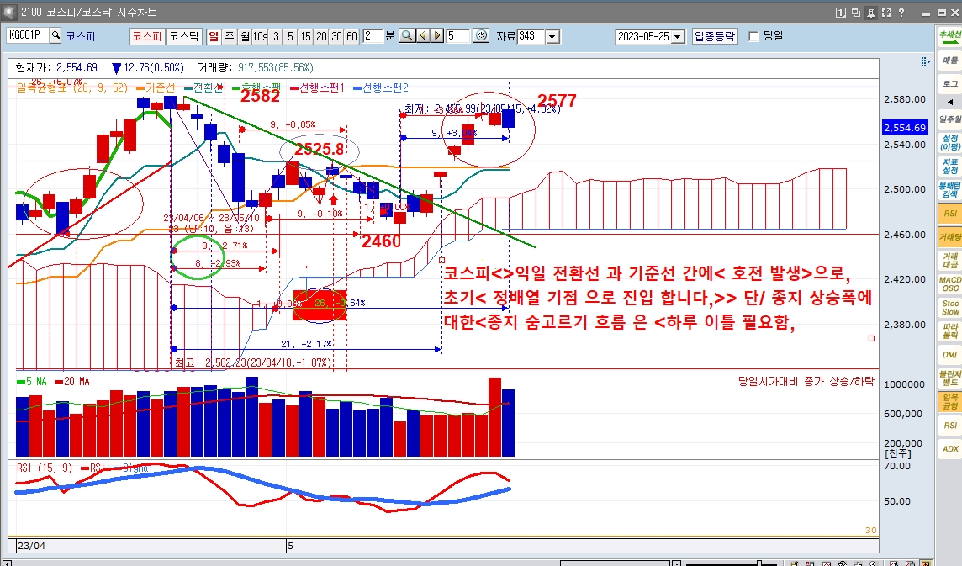Toggle the MACD OSC indicator button
The height and width of the screenshot is (566, 962).
(x=949, y=284)
